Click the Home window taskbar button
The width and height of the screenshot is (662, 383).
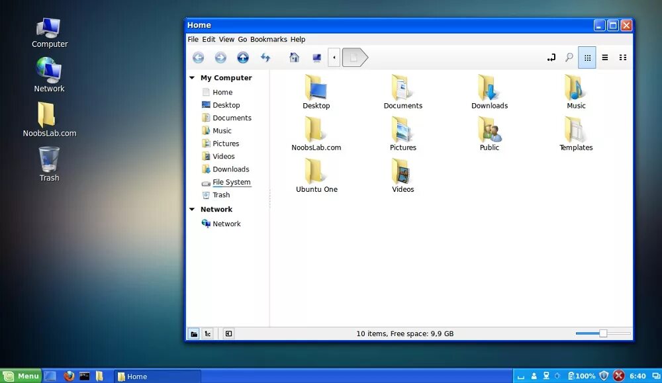(157, 376)
